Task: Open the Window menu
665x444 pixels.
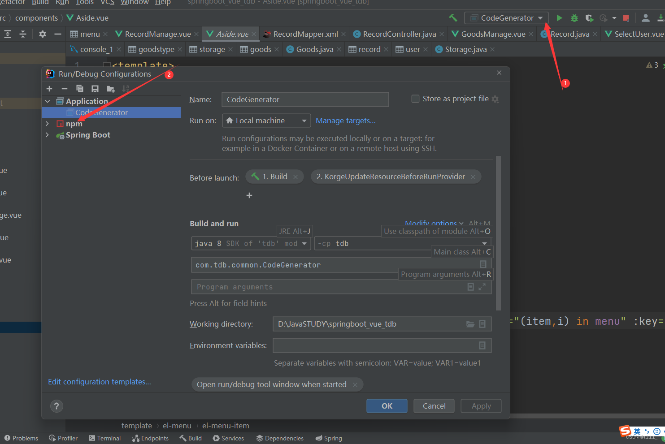Action: point(135,2)
